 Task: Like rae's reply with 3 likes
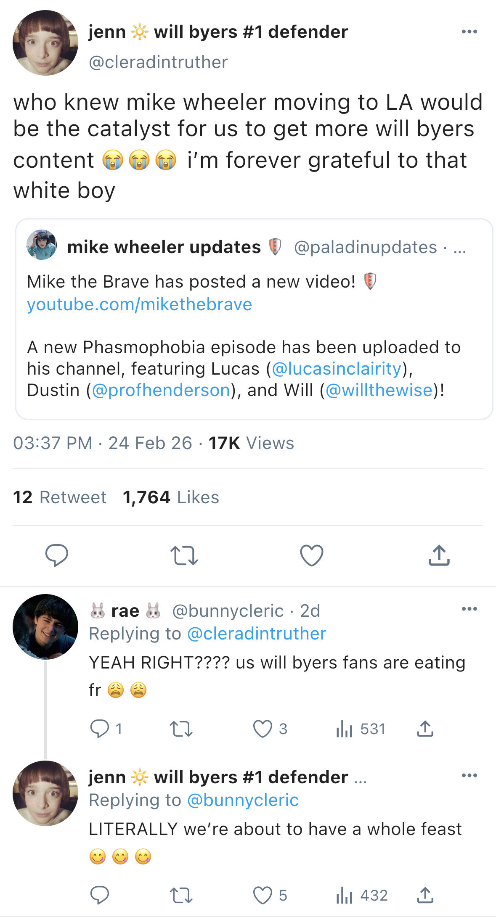[263, 729]
